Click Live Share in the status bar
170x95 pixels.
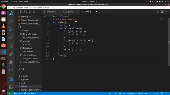click(x=30, y=93)
